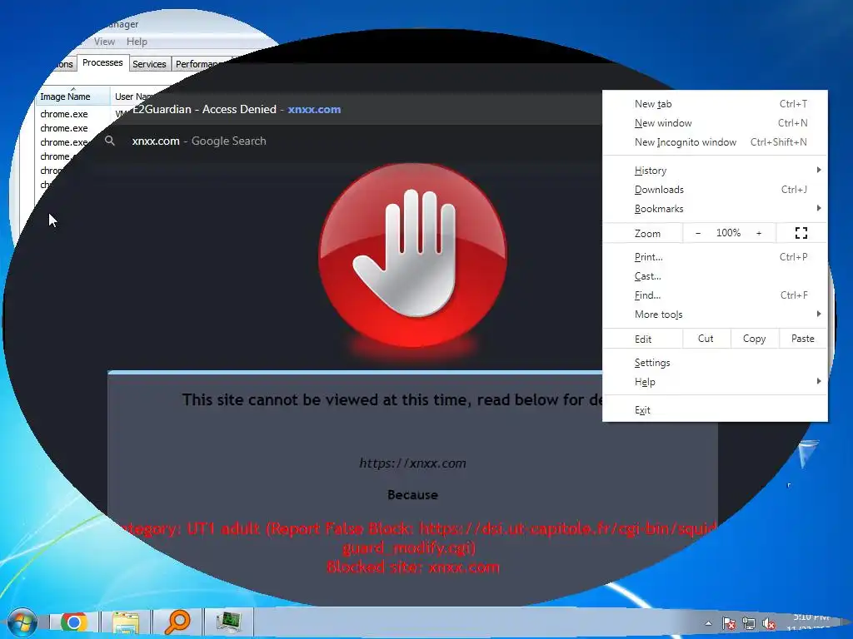Expand the History submenu
The image size is (853, 639).
pos(715,170)
